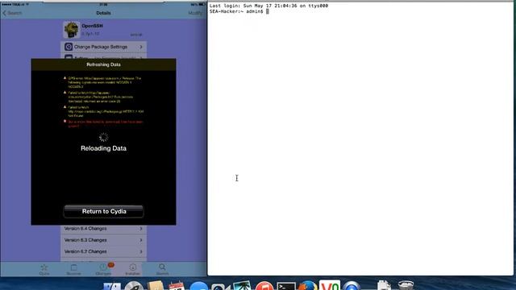
Task: Open Launchpad rocket icon in Dock
Action: (x=134, y=286)
